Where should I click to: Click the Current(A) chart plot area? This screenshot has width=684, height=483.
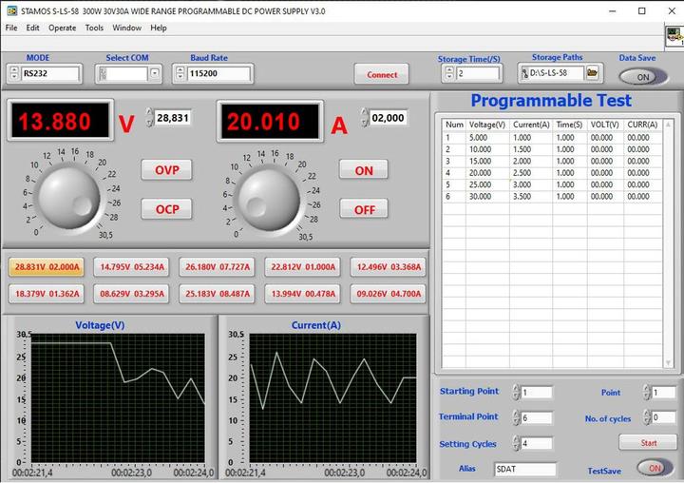tap(332, 397)
